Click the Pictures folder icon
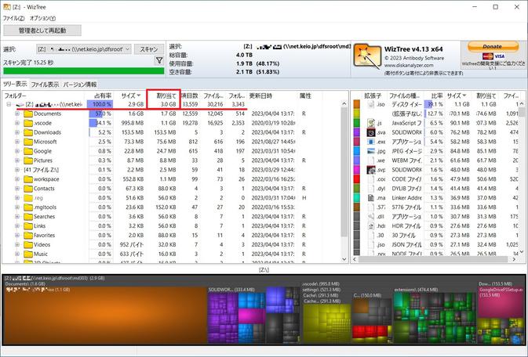Viewport: 528px width, 357px height. [x=27, y=160]
